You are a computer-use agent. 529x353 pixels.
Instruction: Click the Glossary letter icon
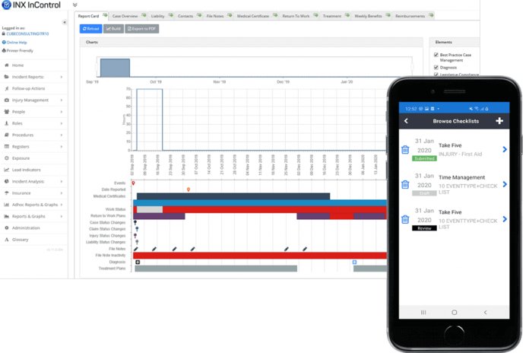[x=6, y=240]
